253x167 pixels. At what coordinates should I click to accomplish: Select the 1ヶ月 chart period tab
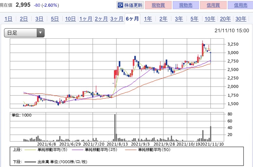click(x=86, y=19)
